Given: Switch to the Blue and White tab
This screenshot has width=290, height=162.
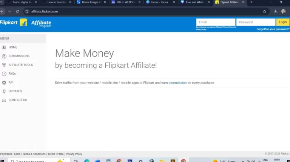Looking at the screenshot, I should tap(194, 2).
